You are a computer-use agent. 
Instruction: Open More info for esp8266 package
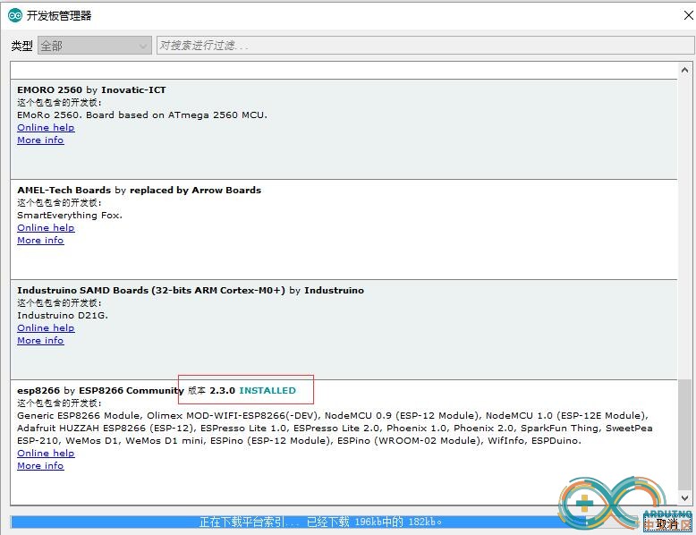coord(40,465)
